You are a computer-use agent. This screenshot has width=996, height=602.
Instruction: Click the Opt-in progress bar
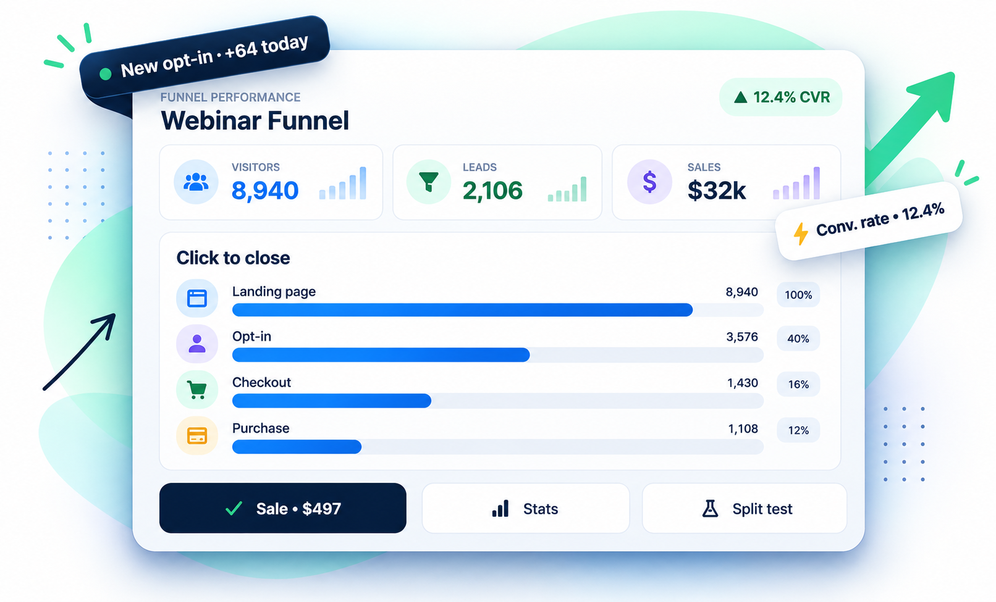pyautogui.click(x=498, y=355)
